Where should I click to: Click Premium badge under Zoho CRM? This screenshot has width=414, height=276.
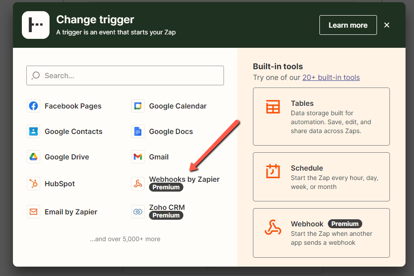[166, 215]
